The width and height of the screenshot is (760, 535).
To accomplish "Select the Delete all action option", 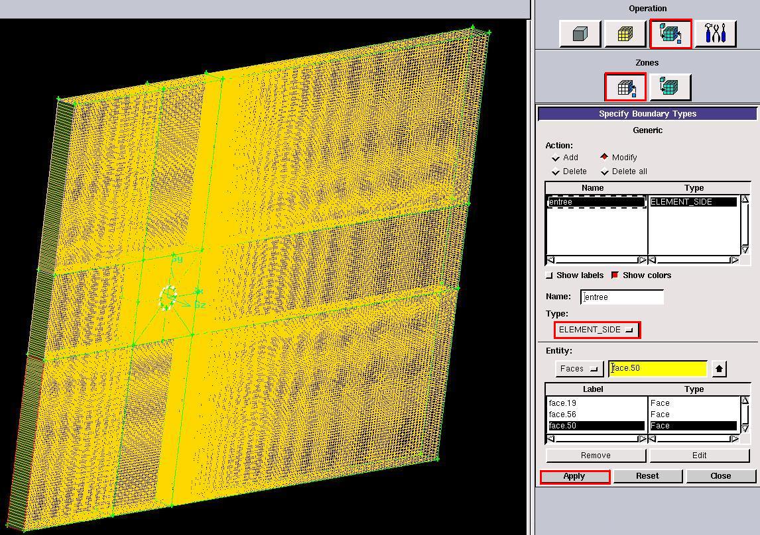I will [x=605, y=171].
